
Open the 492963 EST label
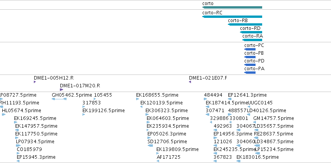coord(223,126)
